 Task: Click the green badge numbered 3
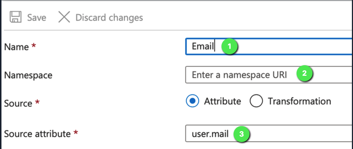(x=241, y=134)
